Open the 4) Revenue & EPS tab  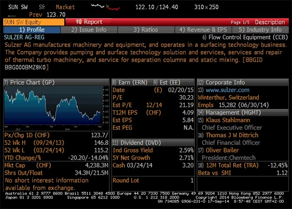(x=203, y=30)
